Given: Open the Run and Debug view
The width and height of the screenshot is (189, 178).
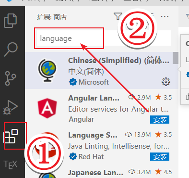Looking at the screenshot, I should 11,107.
